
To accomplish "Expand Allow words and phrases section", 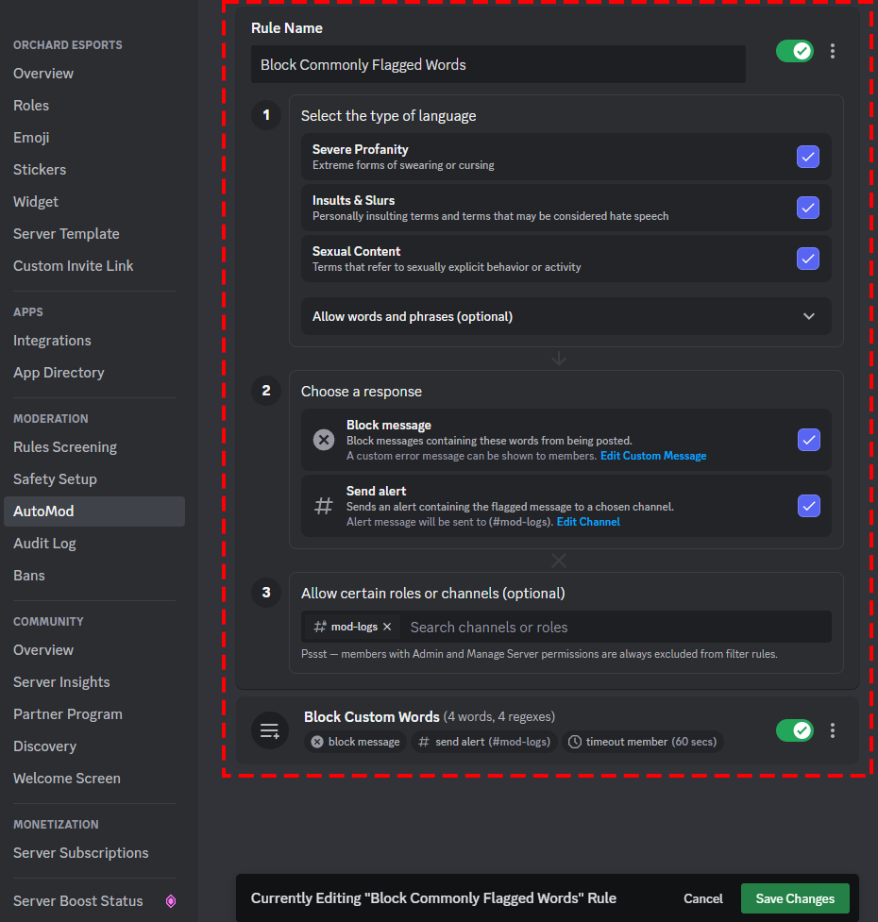I will pos(566,316).
